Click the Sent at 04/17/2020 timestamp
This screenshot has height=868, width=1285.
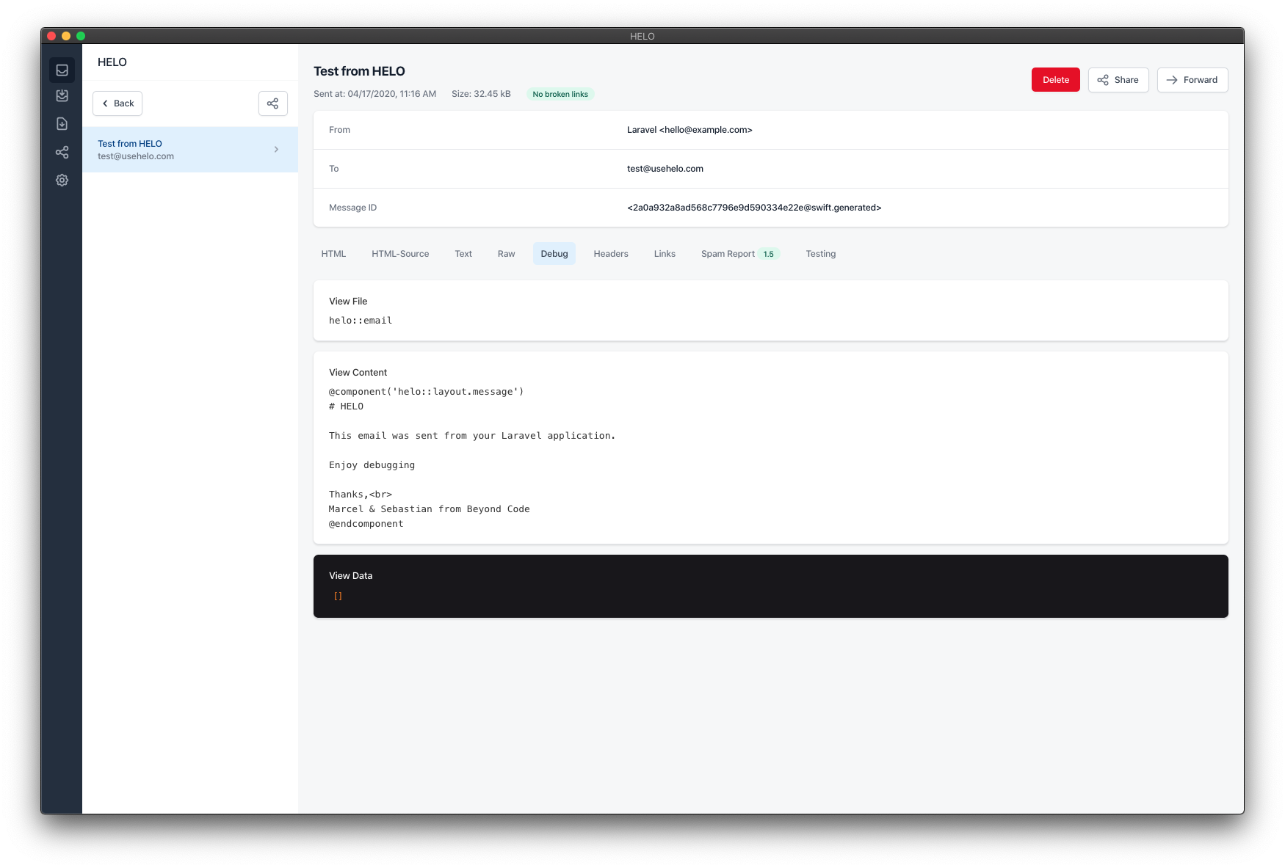click(x=374, y=94)
